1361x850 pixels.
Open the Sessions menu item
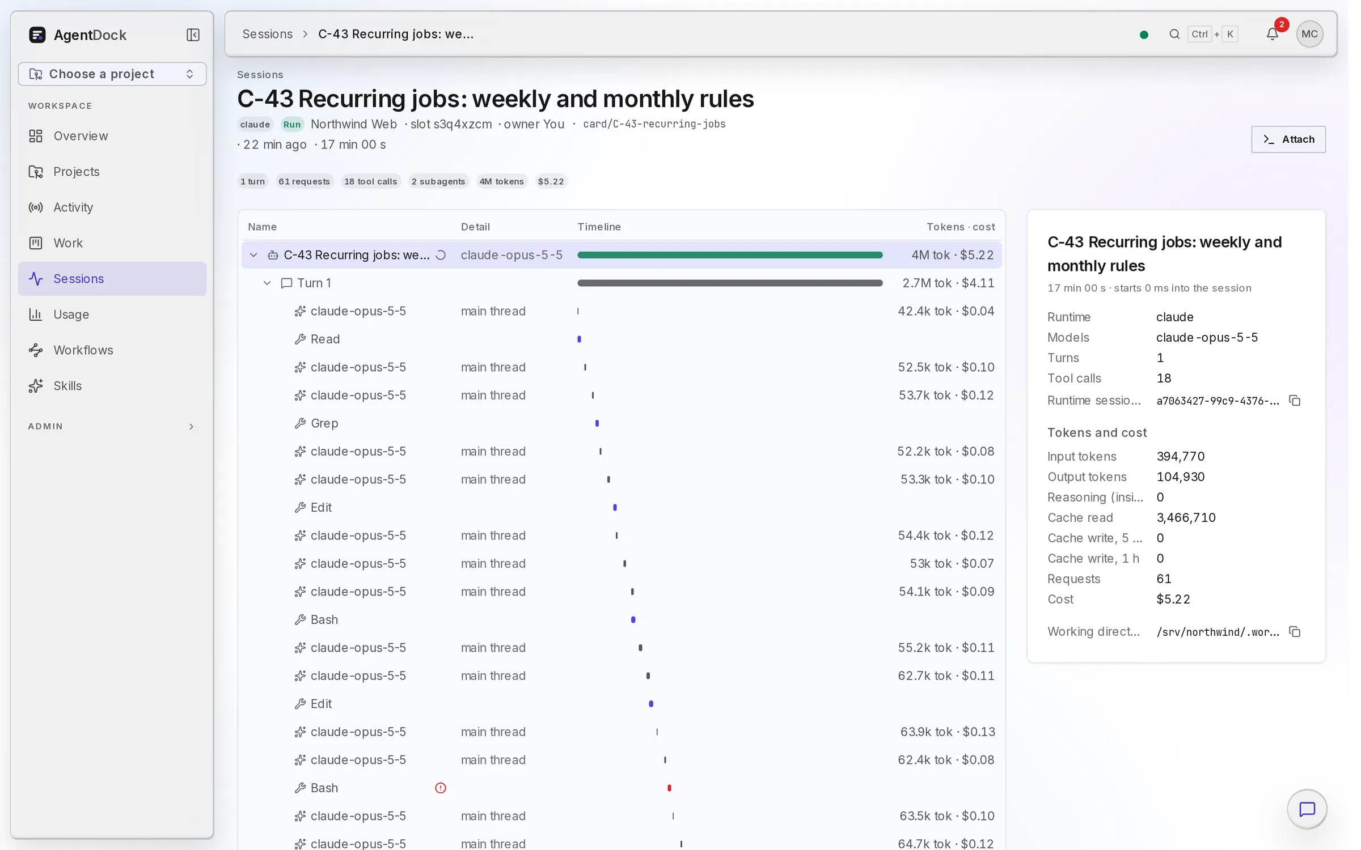(x=112, y=279)
